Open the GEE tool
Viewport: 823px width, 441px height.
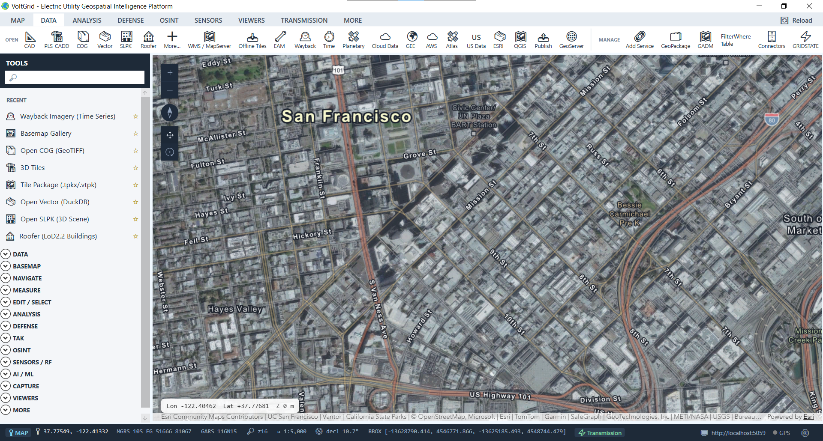(x=411, y=40)
